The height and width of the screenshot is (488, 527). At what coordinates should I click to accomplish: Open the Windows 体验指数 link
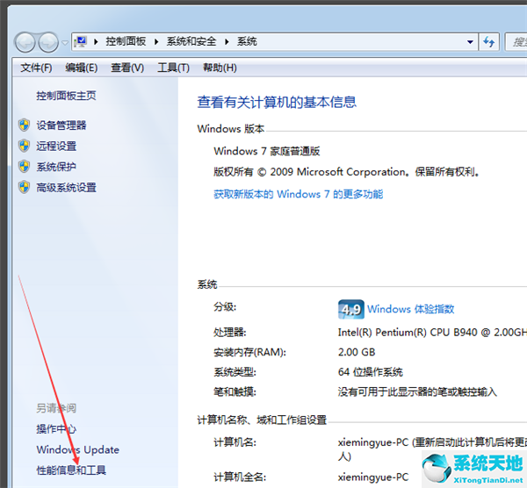click(x=411, y=309)
